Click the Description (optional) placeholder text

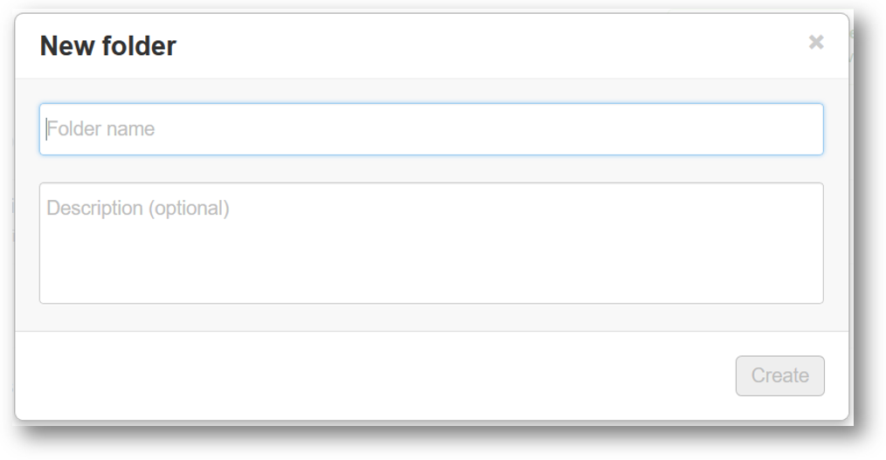pyautogui.click(x=138, y=209)
